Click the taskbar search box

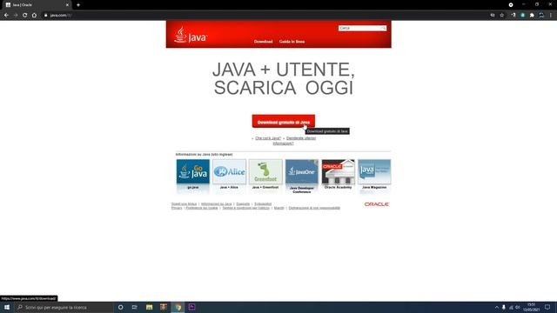64,307
